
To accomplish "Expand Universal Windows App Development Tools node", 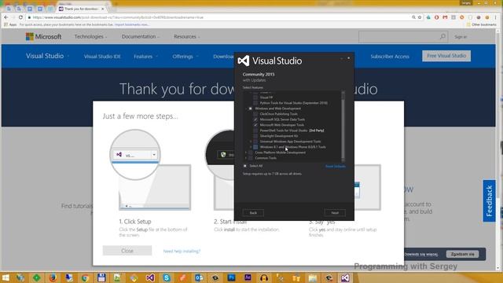I will pos(251,141).
